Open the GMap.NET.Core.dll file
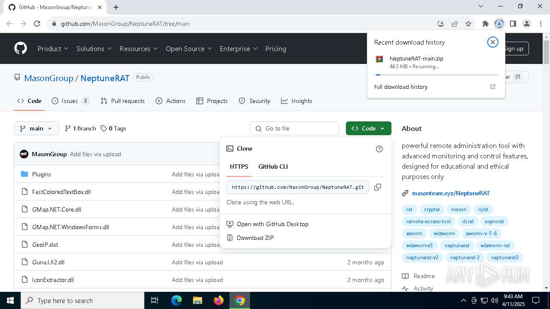The height and width of the screenshot is (309, 550). point(57,209)
